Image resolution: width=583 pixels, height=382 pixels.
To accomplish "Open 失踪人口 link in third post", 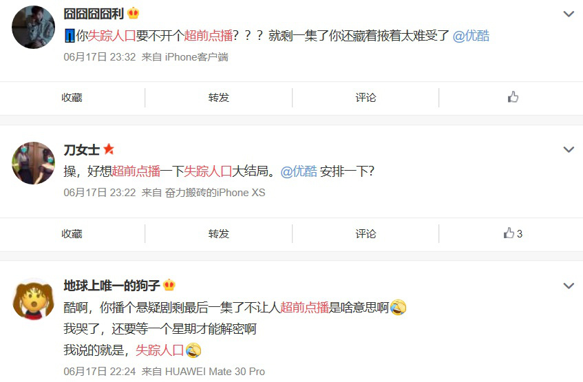I will click(160, 350).
